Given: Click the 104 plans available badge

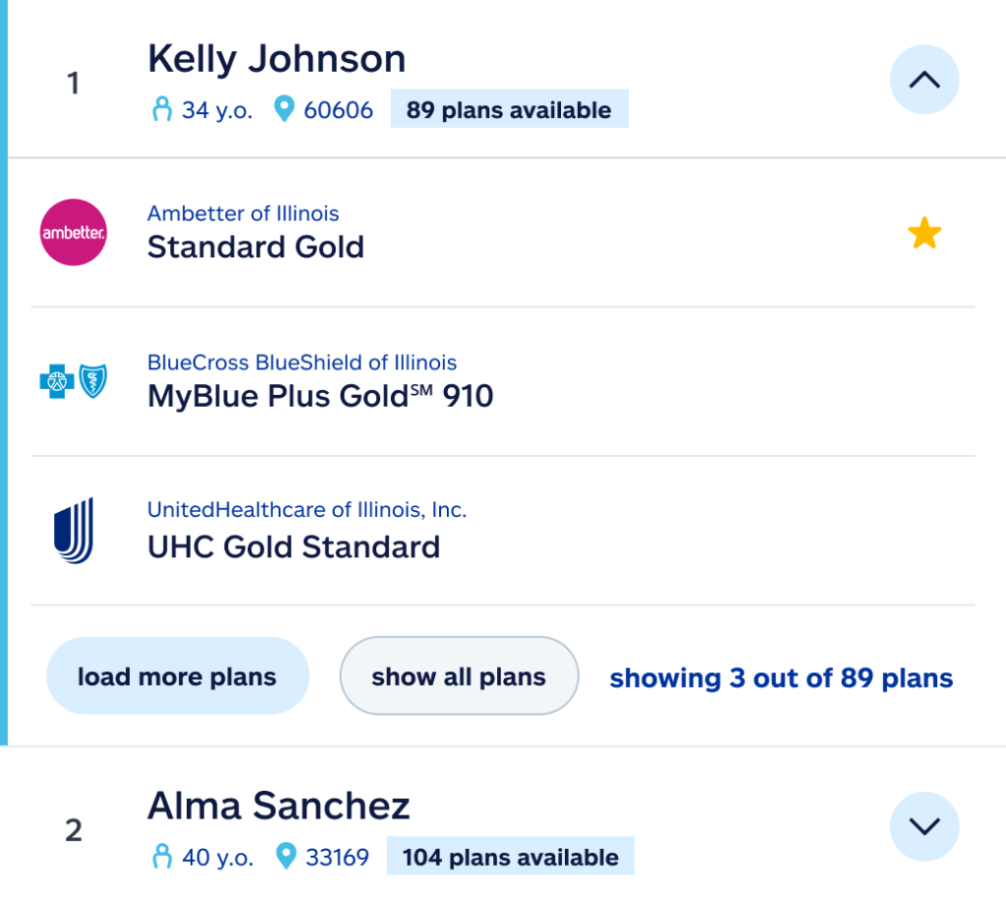Looking at the screenshot, I should click(510, 857).
